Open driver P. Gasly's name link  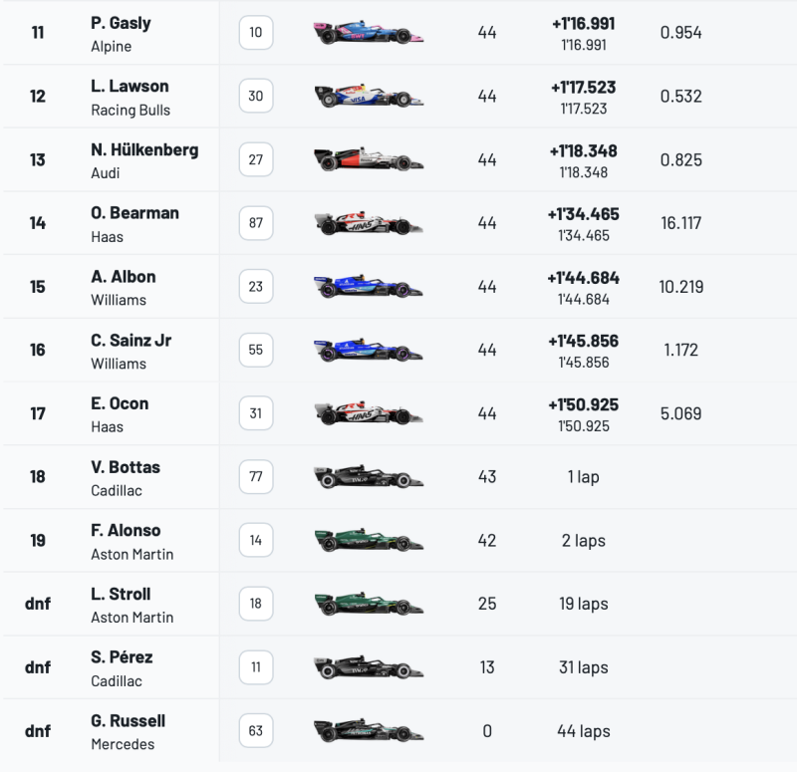click(x=121, y=23)
